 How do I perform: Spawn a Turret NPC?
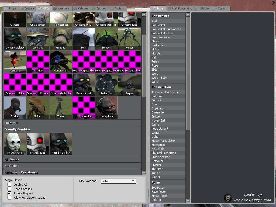[x=61, y=108]
